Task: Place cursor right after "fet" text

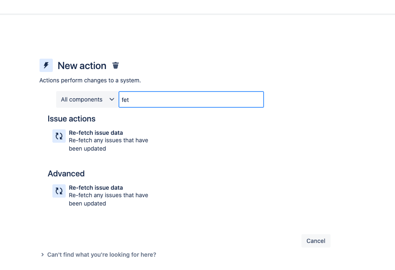Action: pyautogui.click(x=130, y=100)
